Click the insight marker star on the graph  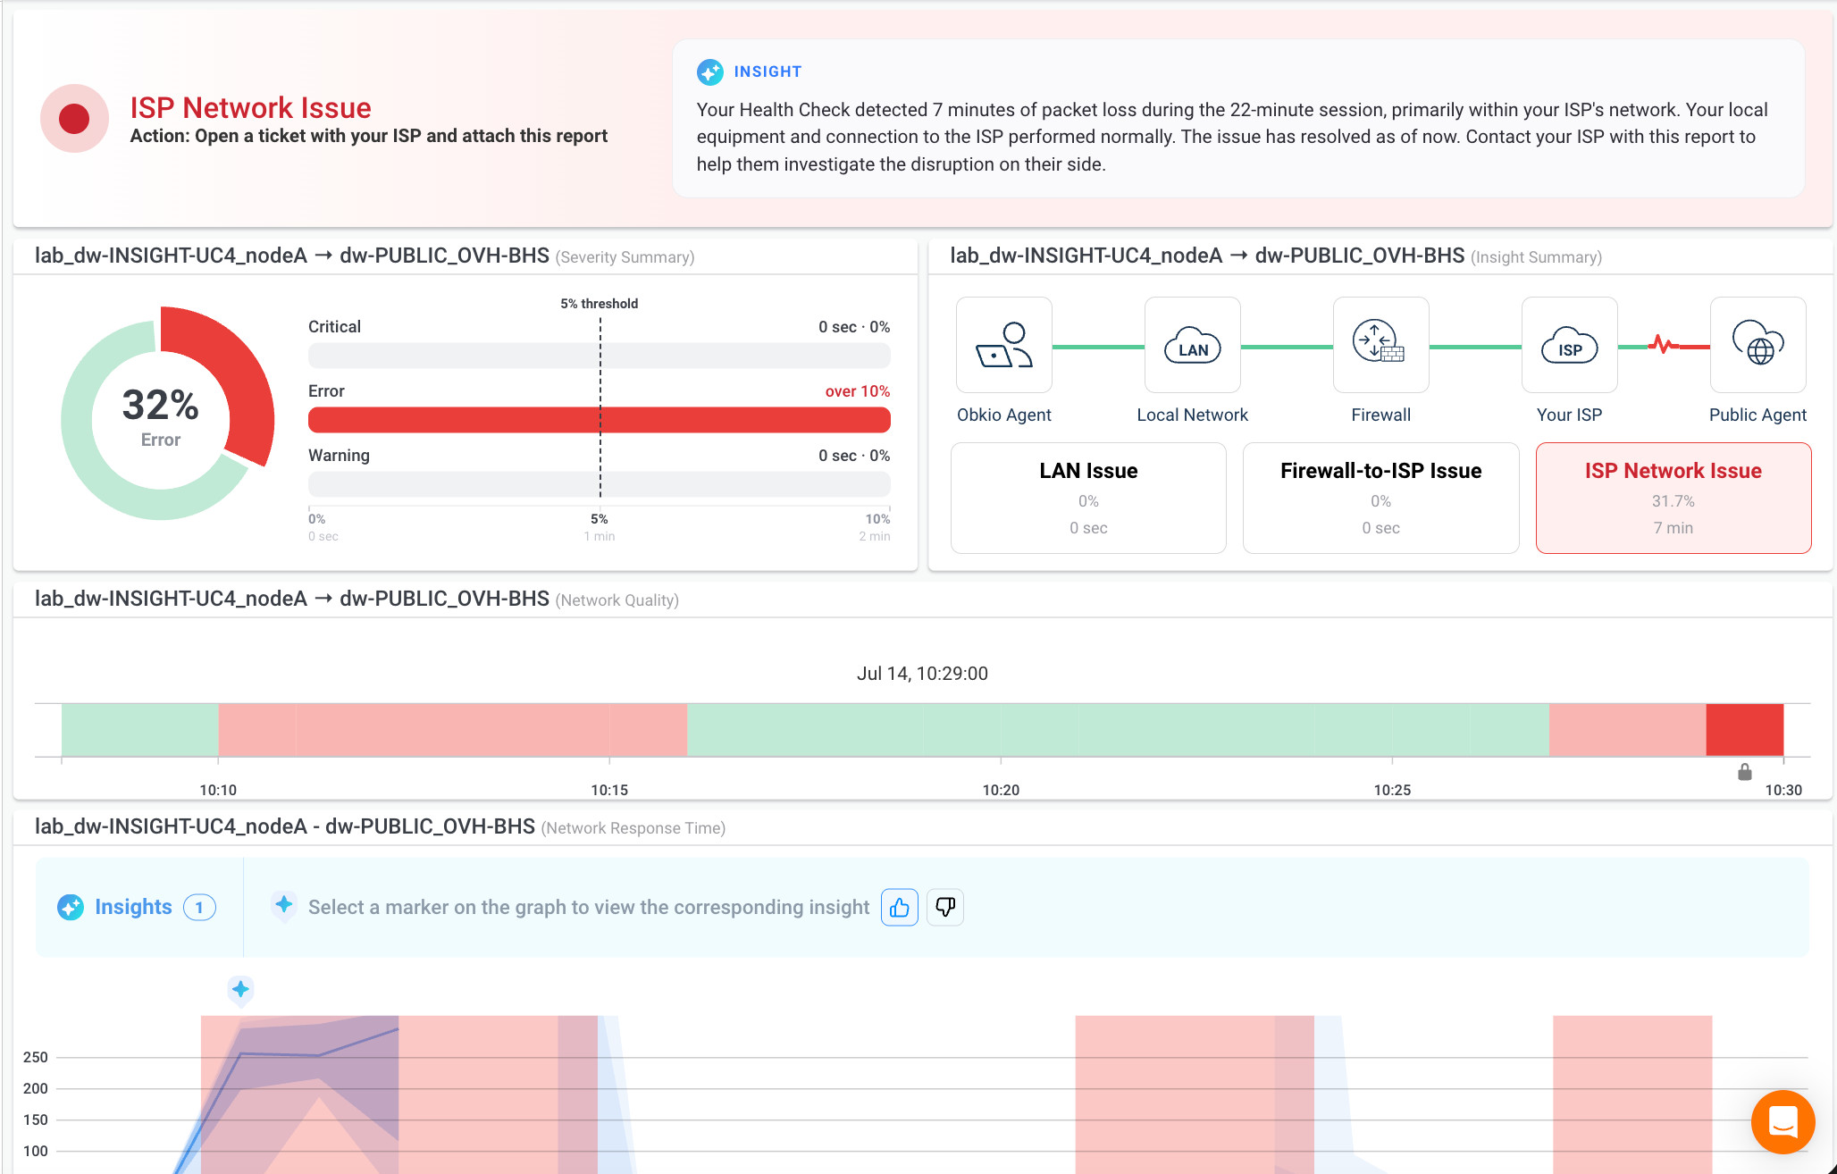click(240, 989)
